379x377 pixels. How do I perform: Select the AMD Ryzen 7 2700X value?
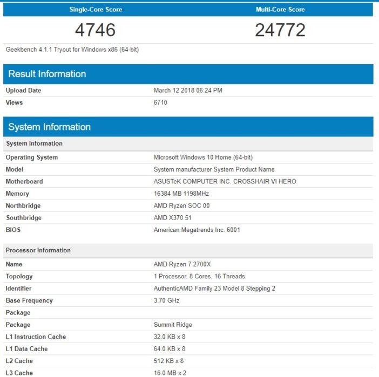182,264
